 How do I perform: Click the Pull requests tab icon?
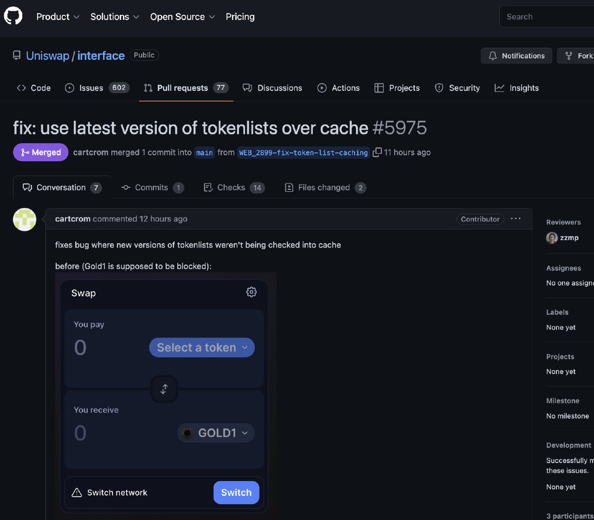pos(148,88)
